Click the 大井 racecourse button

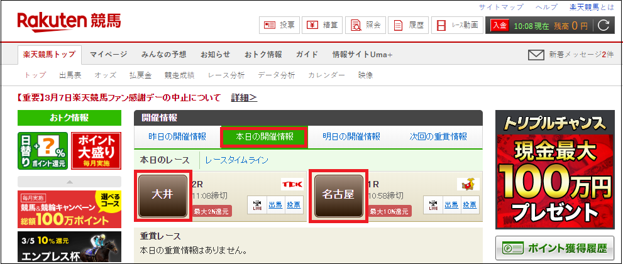click(163, 195)
